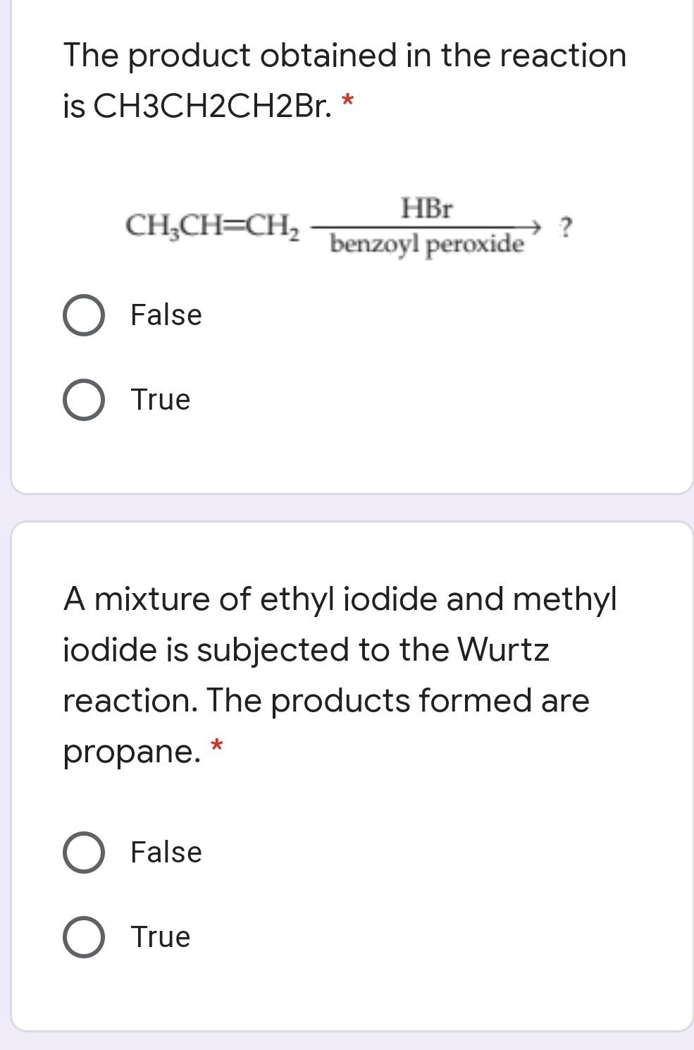The width and height of the screenshot is (694, 1050).
Task: Click the True label in the second question
Action: pyautogui.click(x=159, y=936)
